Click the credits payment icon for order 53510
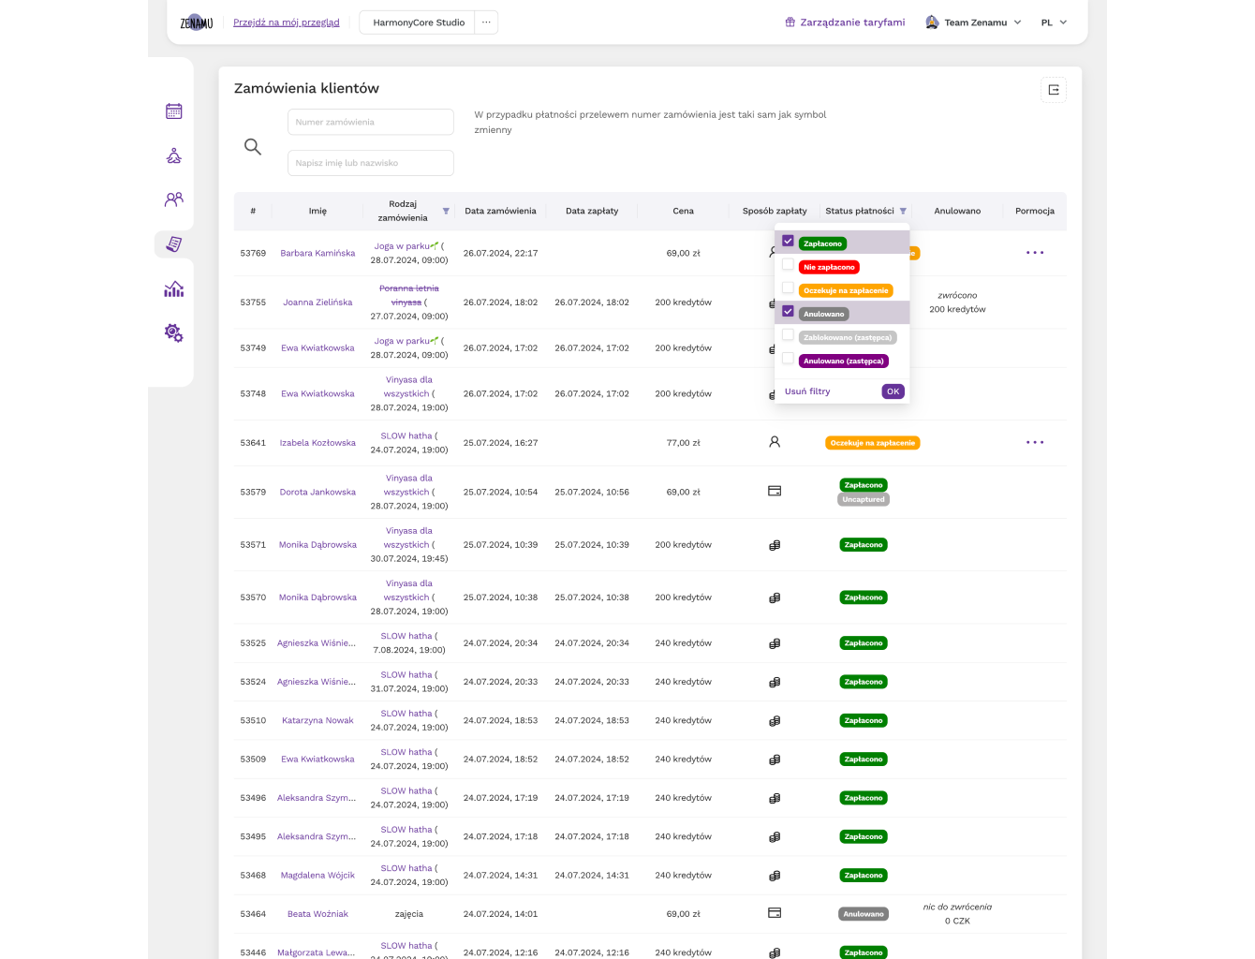This screenshot has width=1255, height=959. pyautogui.click(x=775, y=721)
